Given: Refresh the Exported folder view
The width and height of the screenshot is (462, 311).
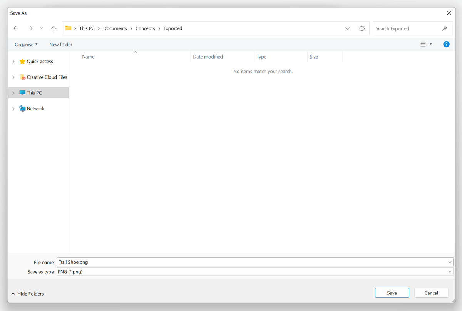Looking at the screenshot, I should 362,28.
